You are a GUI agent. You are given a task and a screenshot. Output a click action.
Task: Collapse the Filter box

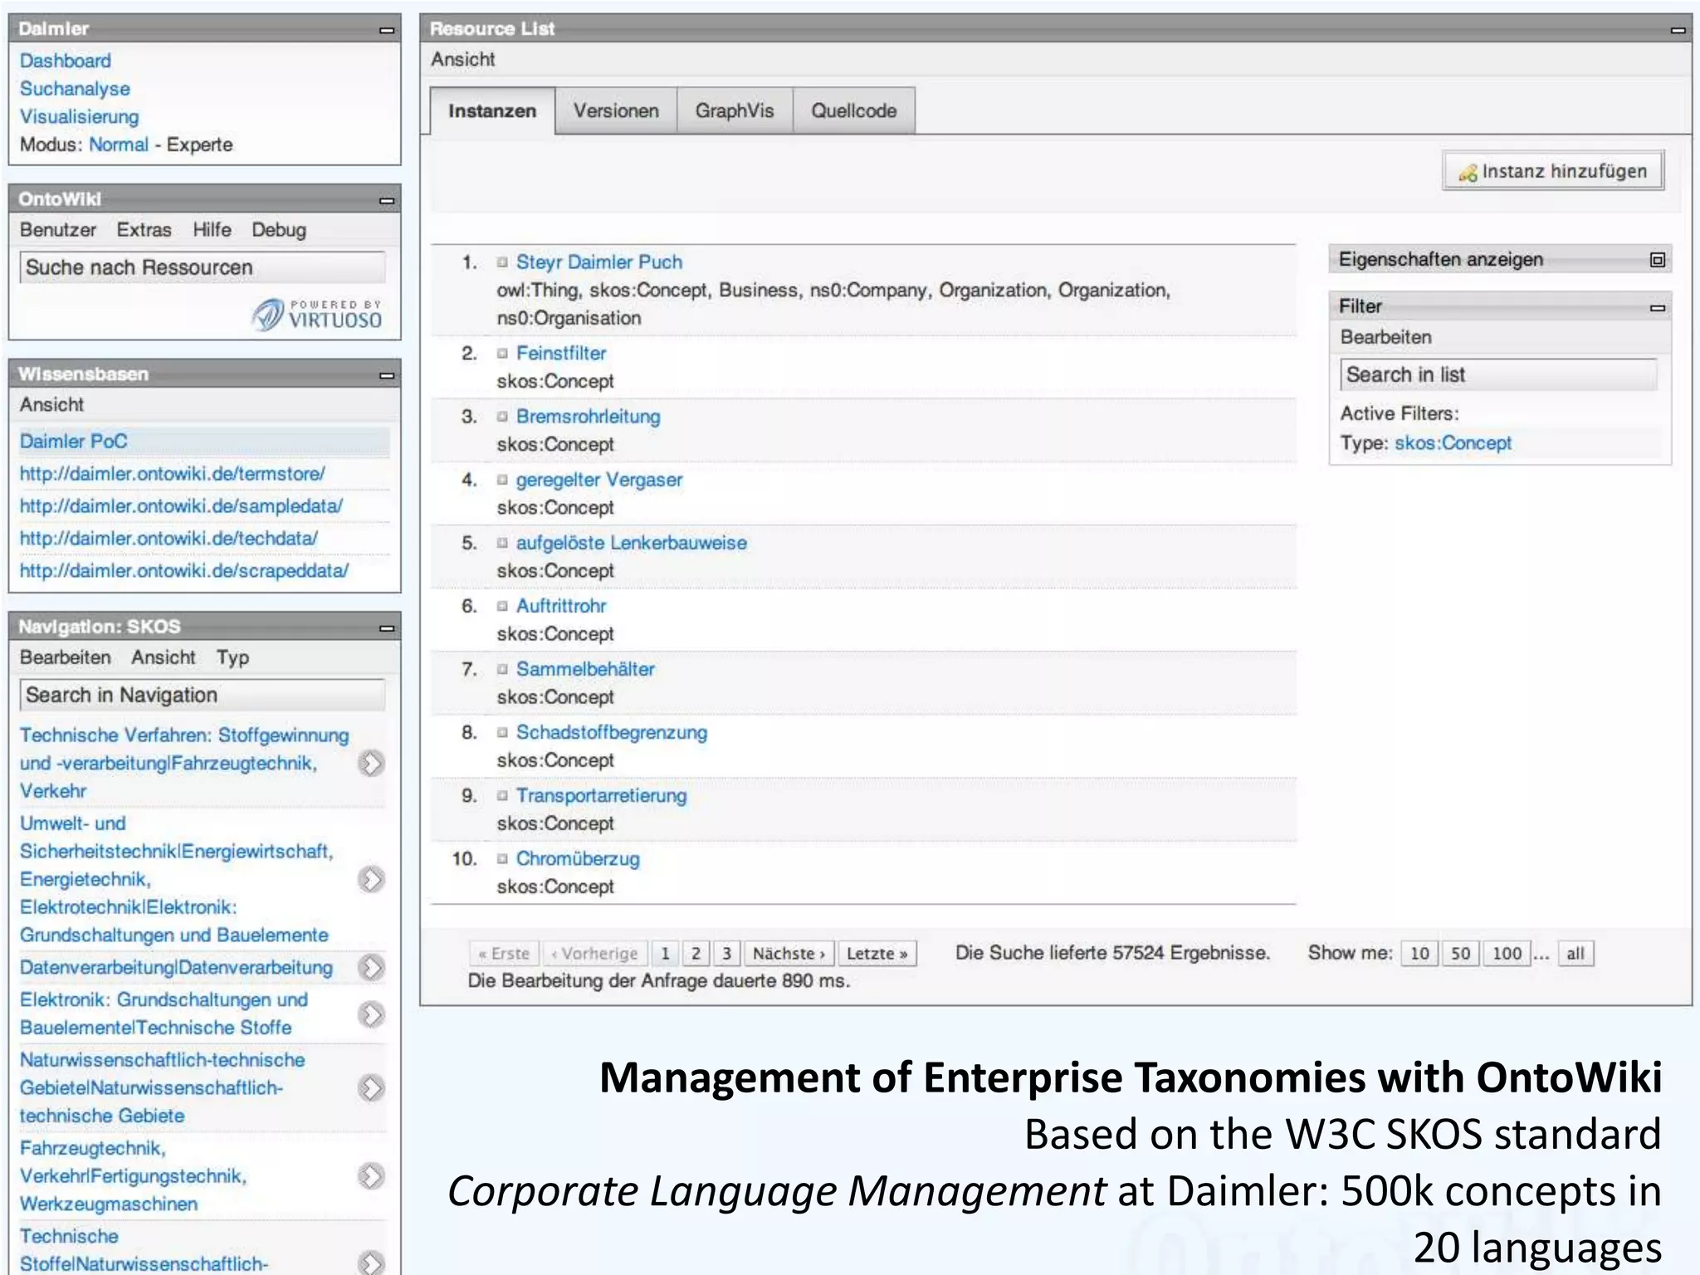[x=1657, y=307]
